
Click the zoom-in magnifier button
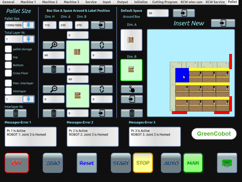pyautogui.click(x=54, y=45)
